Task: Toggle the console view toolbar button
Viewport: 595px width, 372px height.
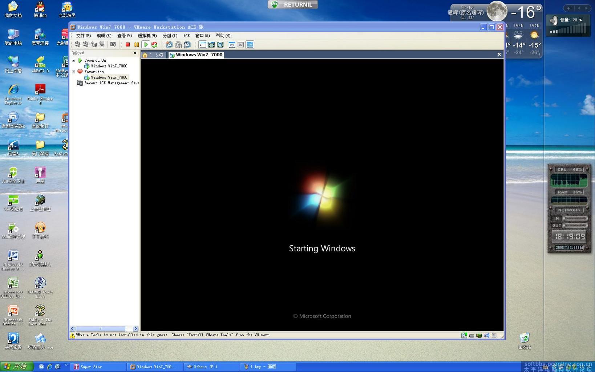Action: (250, 45)
